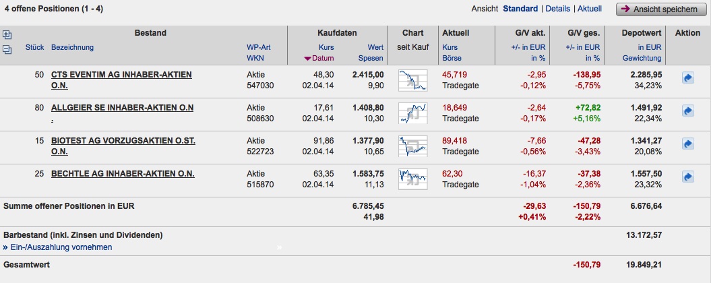Collapse all positions with the minus icon
Viewport: 711px width, 283px height.
pyautogui.click(x=7, y=49)
